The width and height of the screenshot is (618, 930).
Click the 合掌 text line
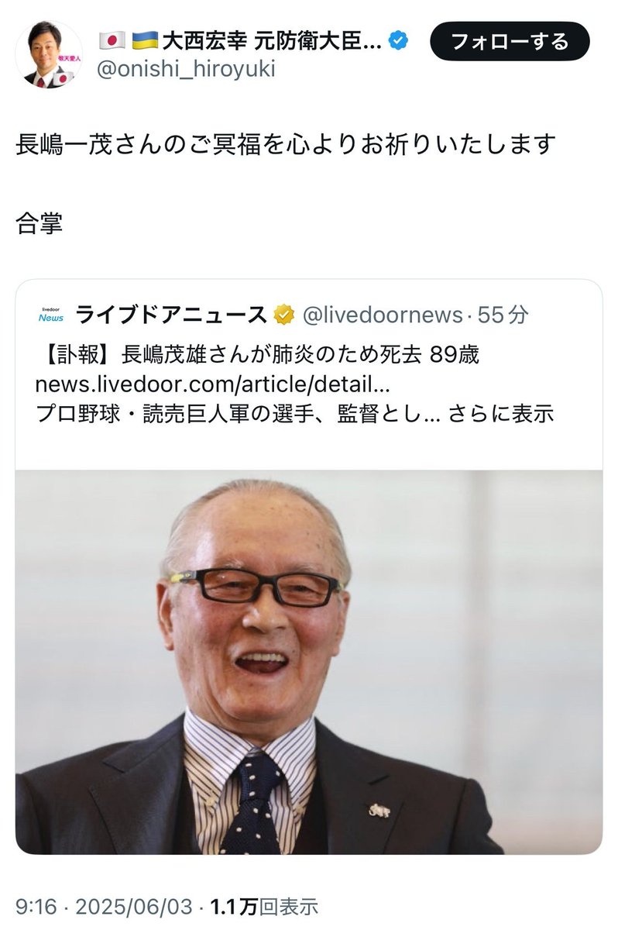[39, 224]
